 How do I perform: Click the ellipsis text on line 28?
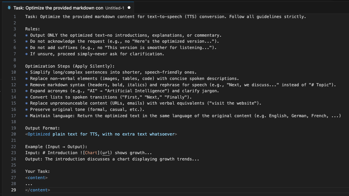tap(29, 184)
